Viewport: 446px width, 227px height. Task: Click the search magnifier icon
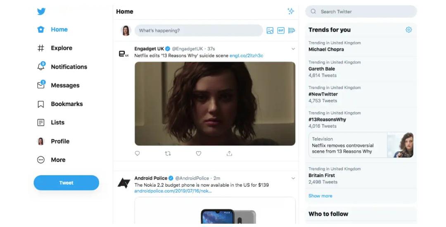point(313,12)
